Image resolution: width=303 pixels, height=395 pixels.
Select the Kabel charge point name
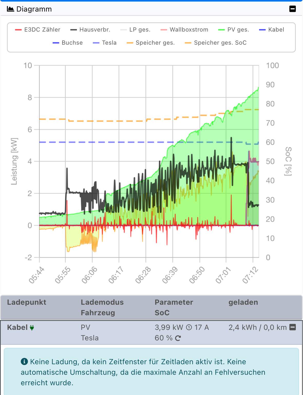(x=17, y=327)
